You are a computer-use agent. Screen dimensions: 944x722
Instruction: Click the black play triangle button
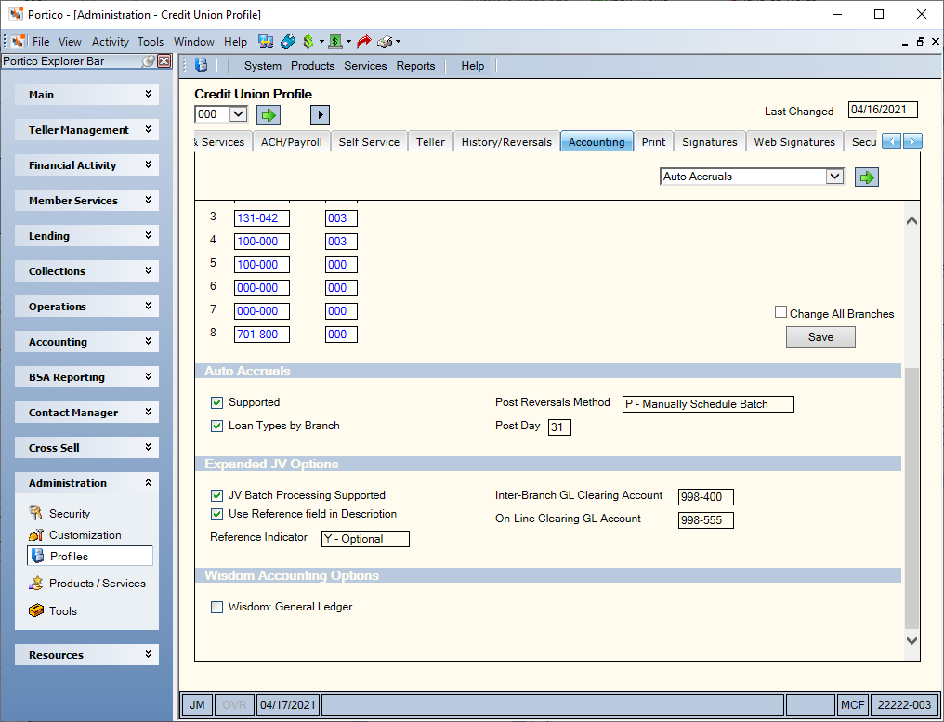pyautogui.click(x=320, y=114)
